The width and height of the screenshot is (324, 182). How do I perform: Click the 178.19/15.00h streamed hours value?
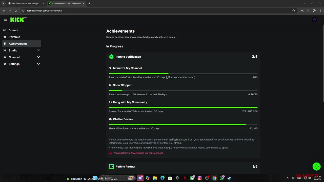coord(250,111)
